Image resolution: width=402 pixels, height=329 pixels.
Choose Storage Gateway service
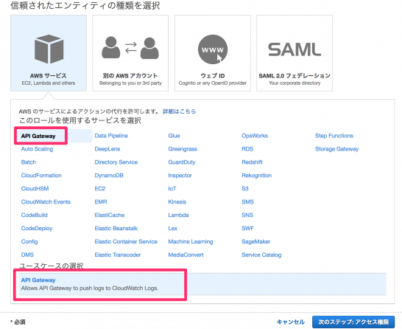pyautogui.click(x=337, y=149)
